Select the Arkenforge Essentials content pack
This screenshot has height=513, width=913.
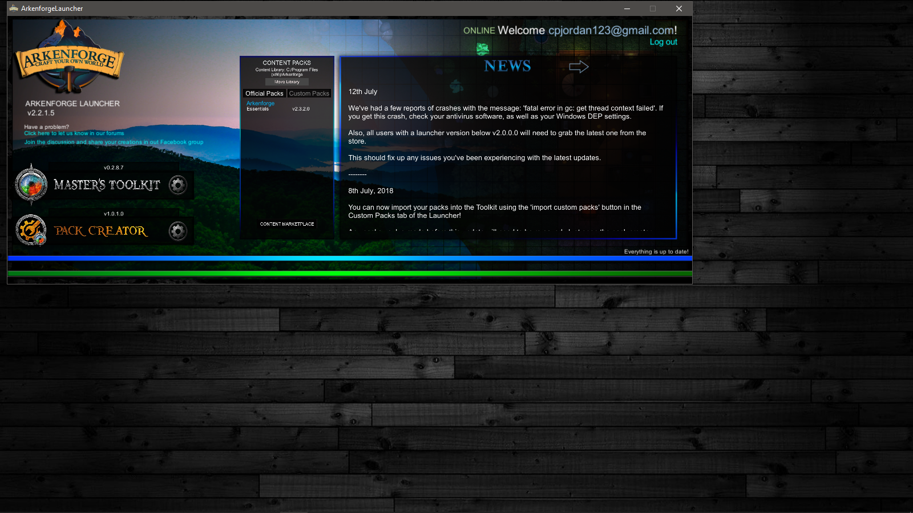pyautogui.click(x=261, y=106)
